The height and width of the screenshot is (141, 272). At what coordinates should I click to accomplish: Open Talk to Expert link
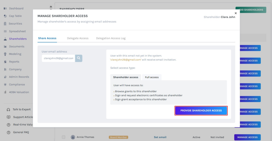tap(21, 109)
